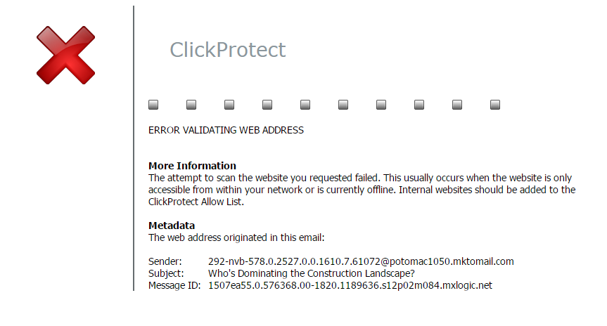Click the Metadata heading
This screenshot has width=607, height=326.
[172, 226]
